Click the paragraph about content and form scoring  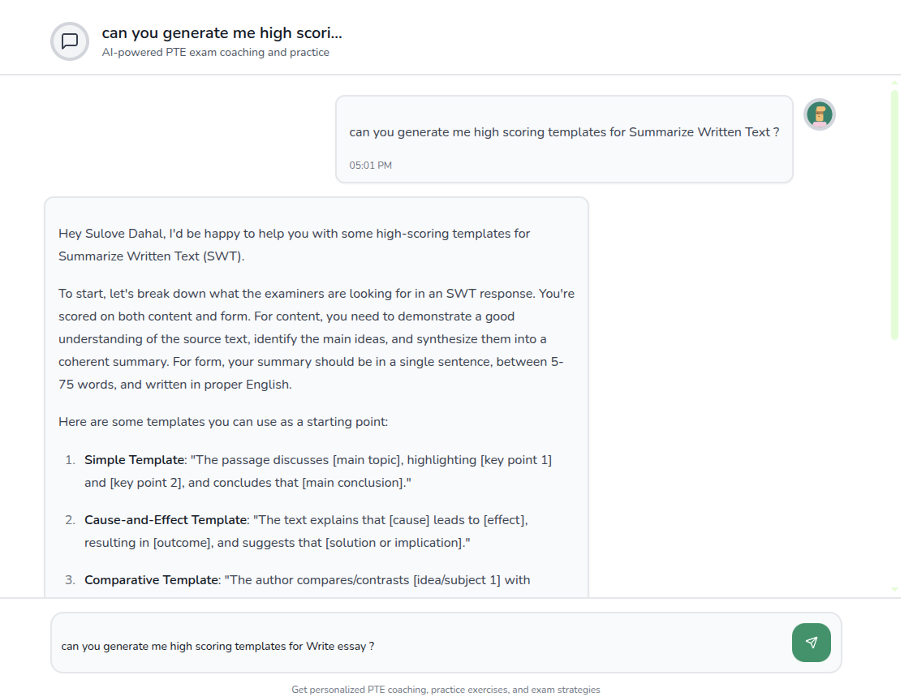[x=316, y=339]
